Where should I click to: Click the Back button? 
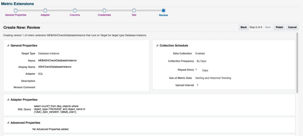click(244, 27)
